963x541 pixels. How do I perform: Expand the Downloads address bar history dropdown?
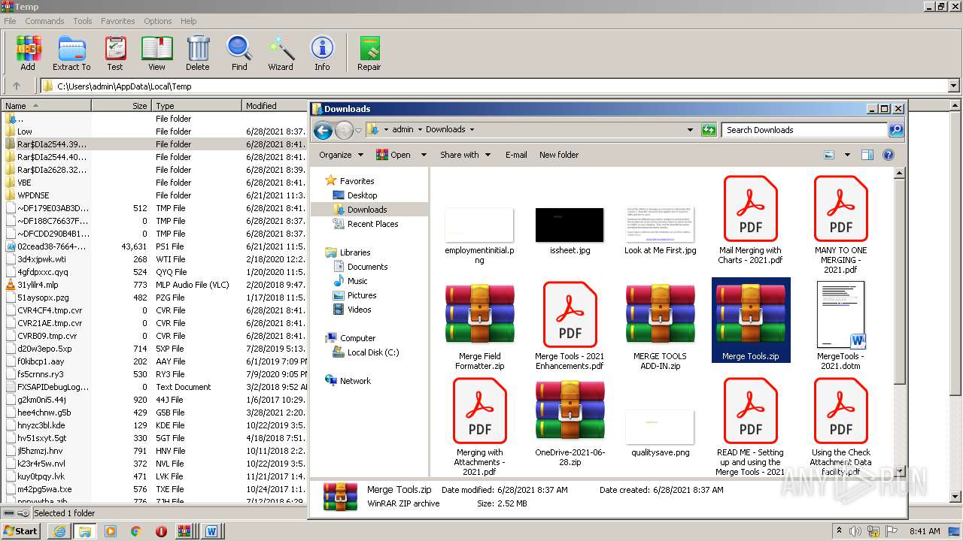pyautogui.click(x=690, y=130)
